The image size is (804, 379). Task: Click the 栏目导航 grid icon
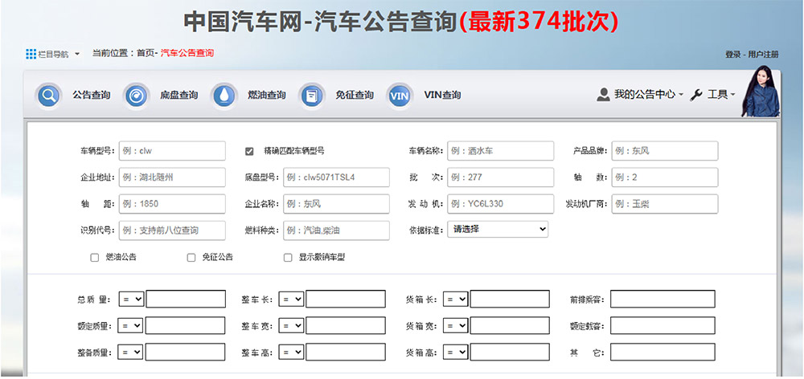[x=31, y=54]
